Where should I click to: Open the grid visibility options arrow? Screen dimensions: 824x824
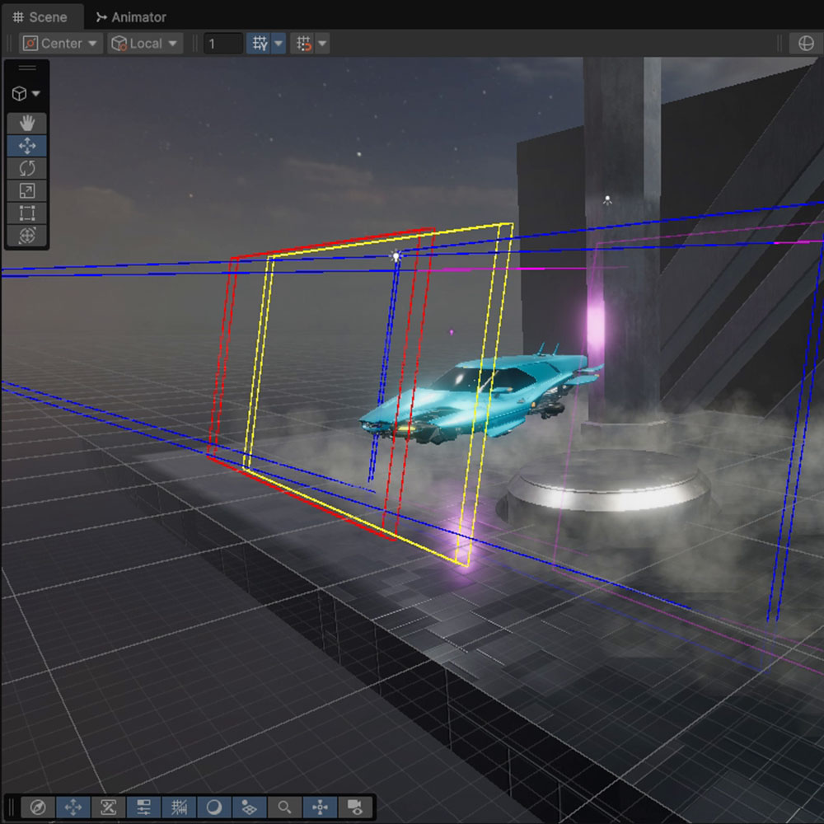pyautogui.click(x=279, y=43)
